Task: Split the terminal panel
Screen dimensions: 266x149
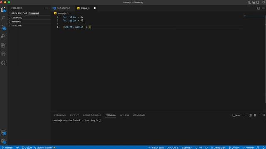Action: (x=250, y=115)
